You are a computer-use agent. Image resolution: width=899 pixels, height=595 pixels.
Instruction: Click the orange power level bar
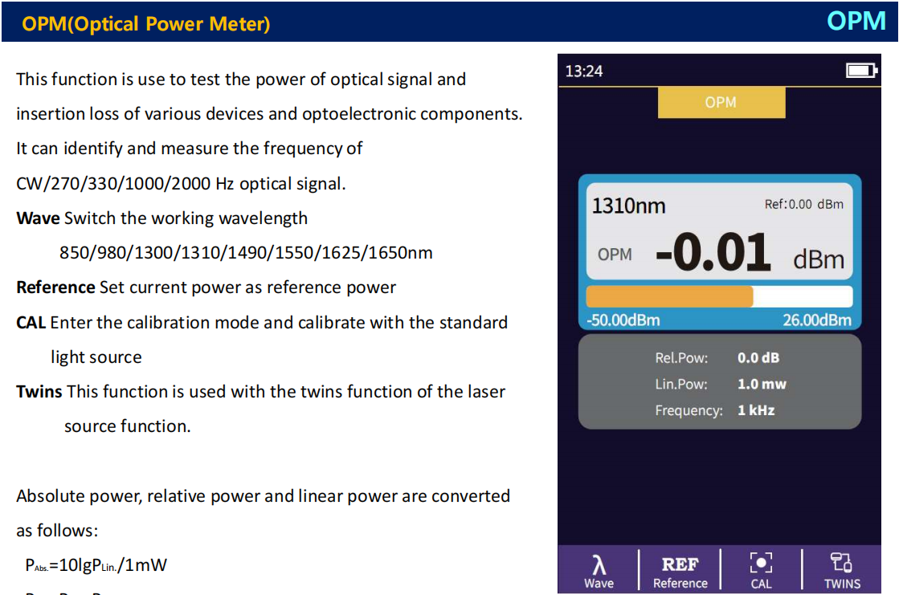coord(669,296)
